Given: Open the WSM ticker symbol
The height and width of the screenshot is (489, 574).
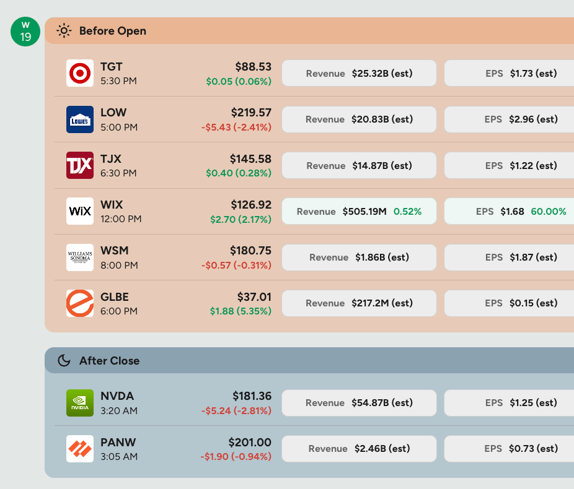Looking at the screenshot, I should (x=115, y=251).
